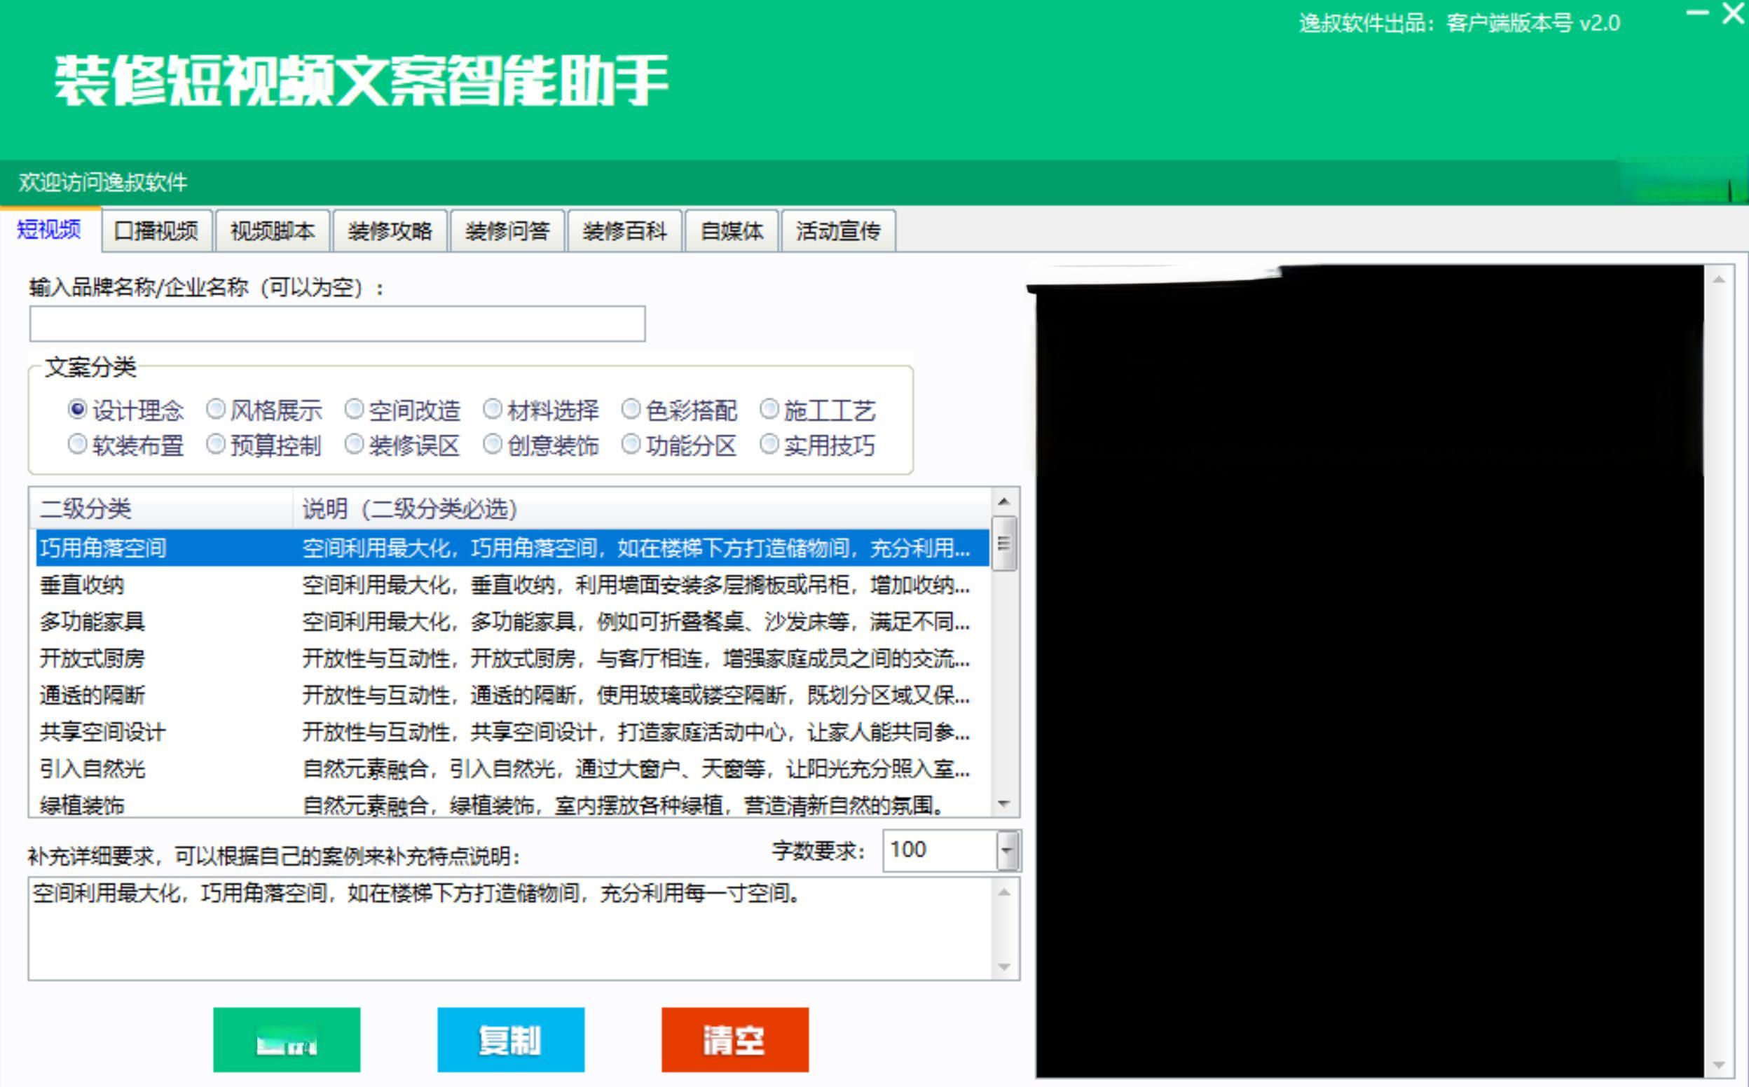Click the brand name input field
The height and width of the screenshot is (1087, 1749).
(x=337, y=324)
